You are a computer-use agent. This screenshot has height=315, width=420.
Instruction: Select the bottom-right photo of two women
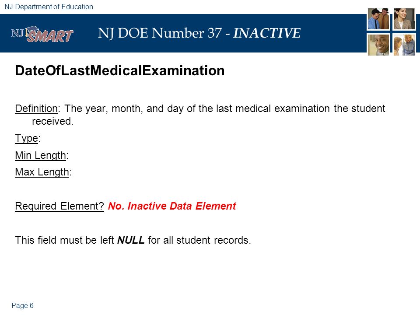404,45
